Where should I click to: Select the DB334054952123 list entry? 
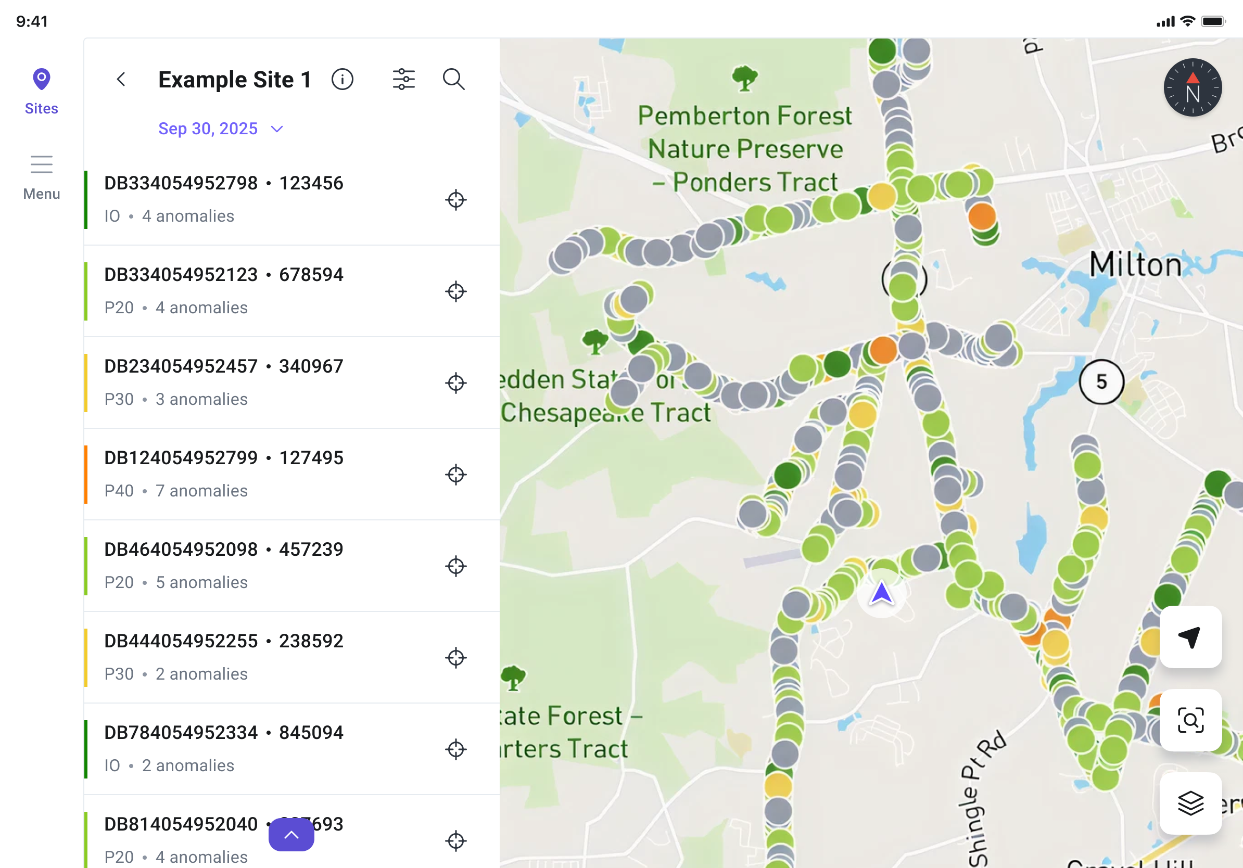click(x=292, y=291)
